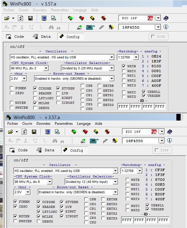Click the reload file icon in the lower window
Screen dimensions: 187x228
pyautogui.click(x=24, y=132)
